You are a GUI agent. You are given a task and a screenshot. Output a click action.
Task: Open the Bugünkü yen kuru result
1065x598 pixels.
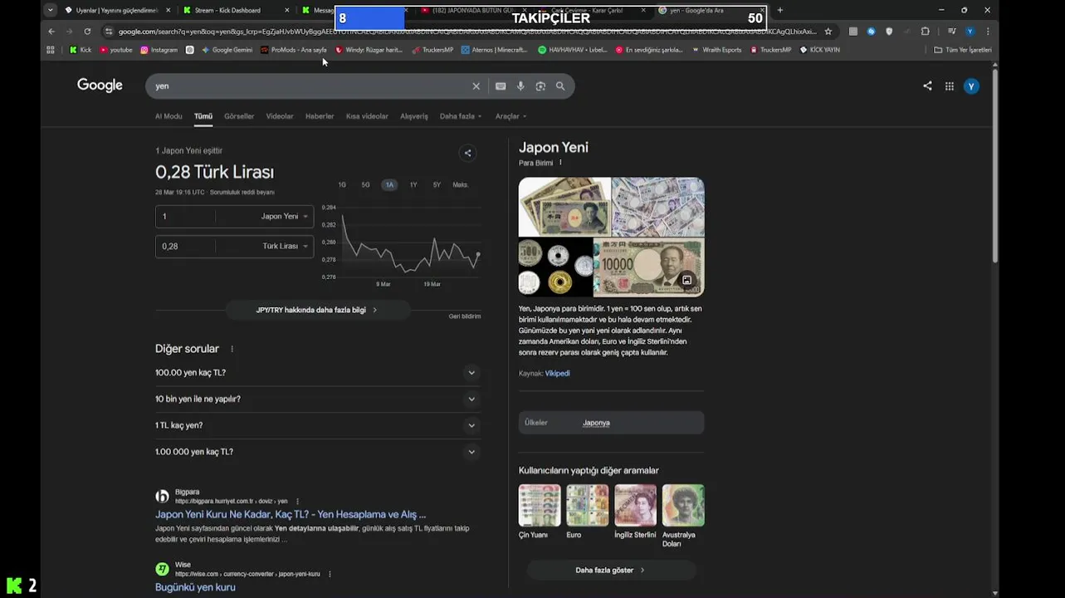click(x=195, y=587)
